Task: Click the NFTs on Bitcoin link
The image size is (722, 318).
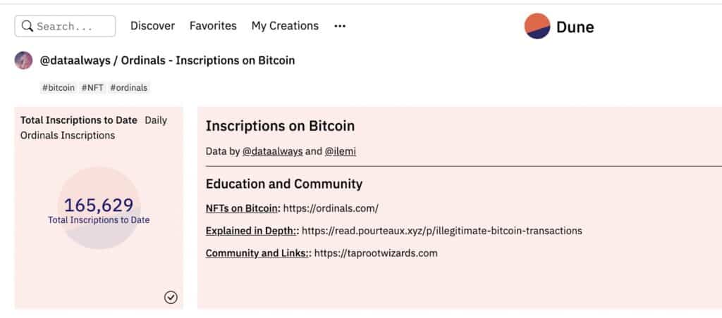Action: coord(243,209)
